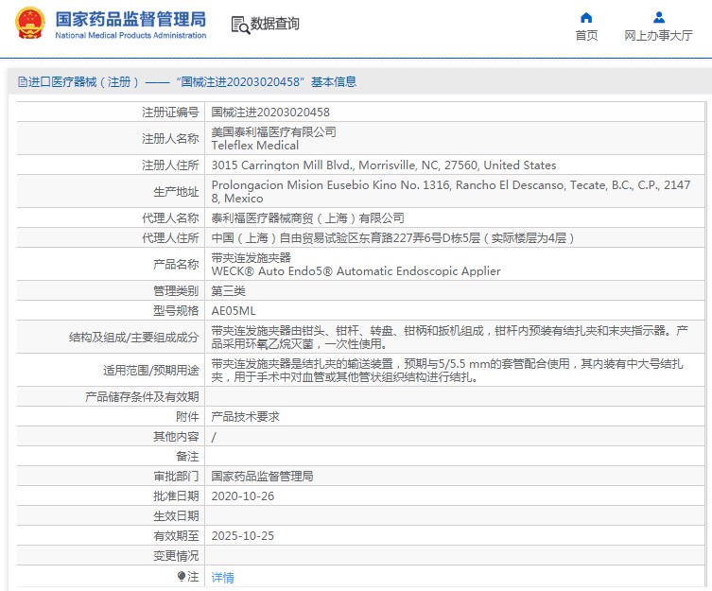Select the Prolongacion Mision Eusebio Kino address

[451, 192]
